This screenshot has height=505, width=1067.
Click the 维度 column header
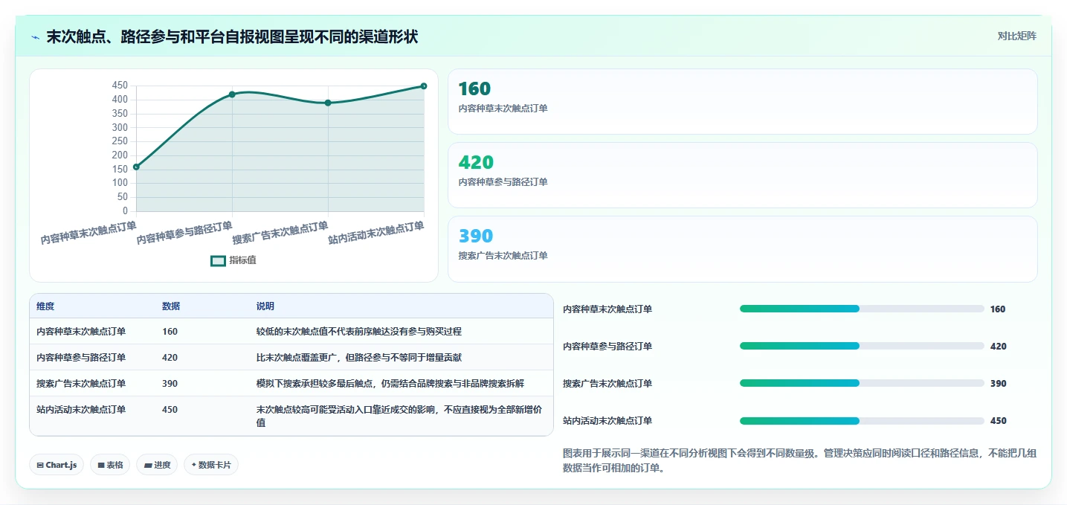click(x=45, y=306)
